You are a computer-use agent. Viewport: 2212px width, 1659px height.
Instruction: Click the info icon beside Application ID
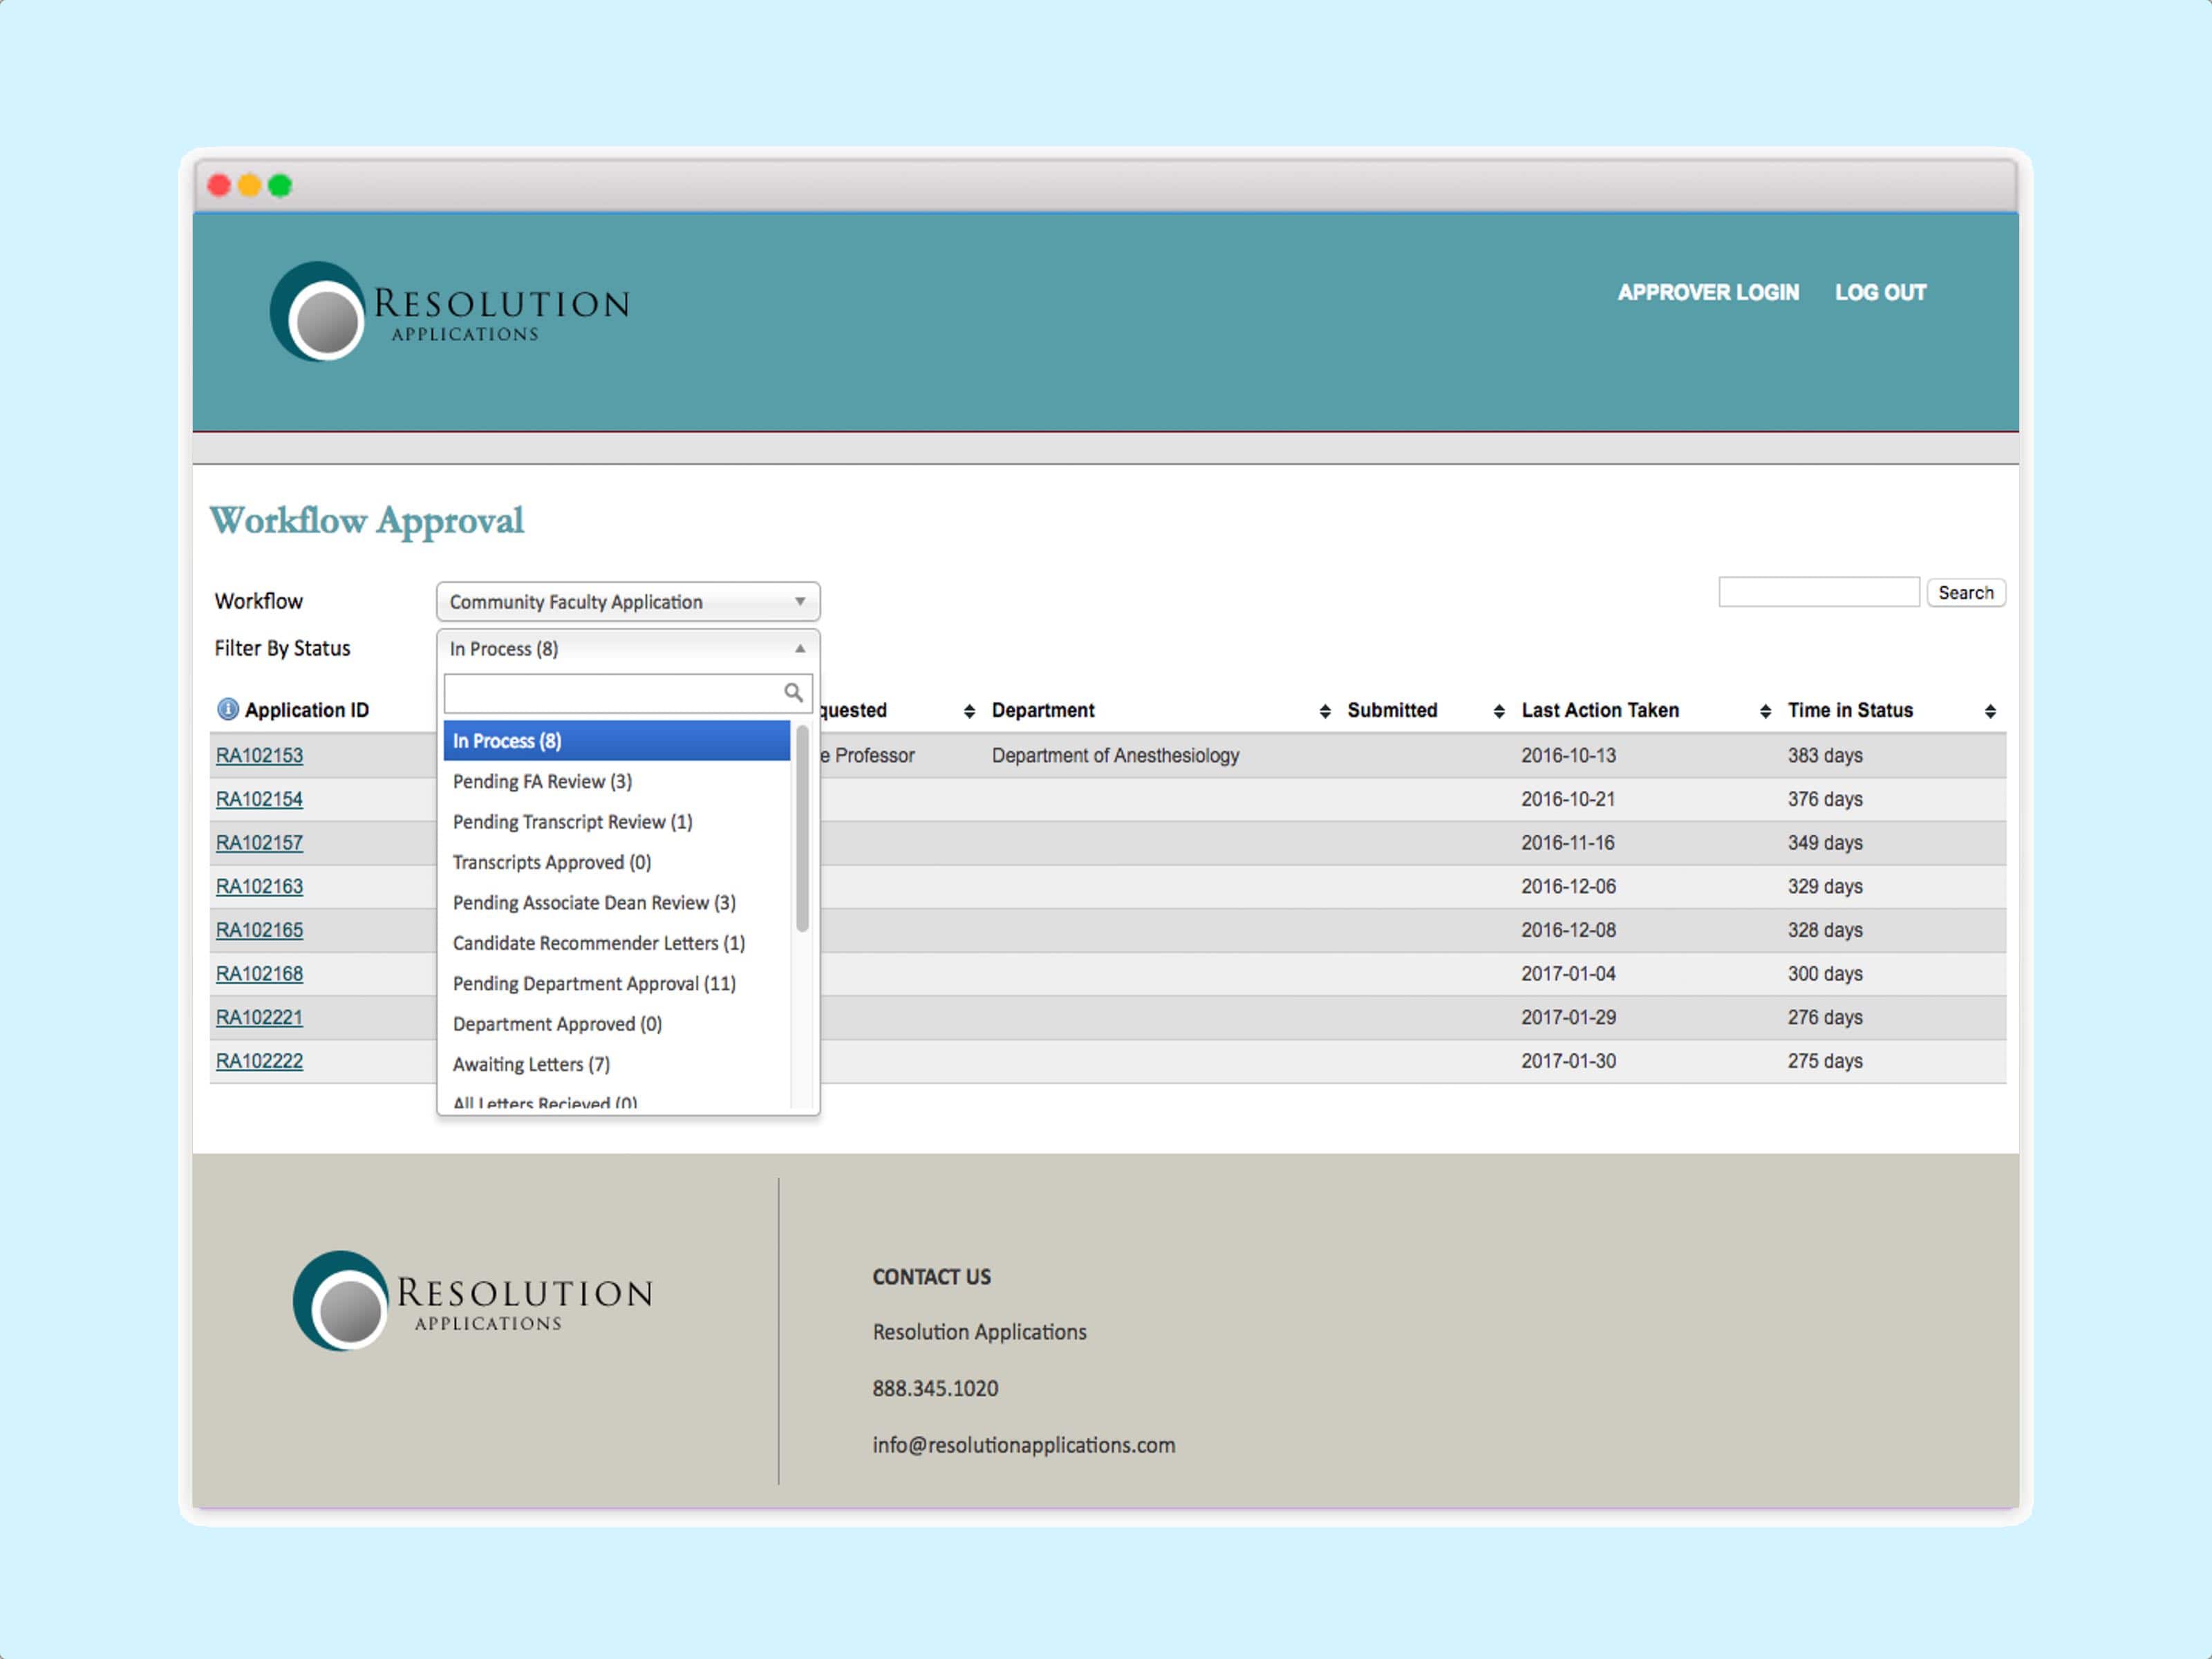coord(227,709)
